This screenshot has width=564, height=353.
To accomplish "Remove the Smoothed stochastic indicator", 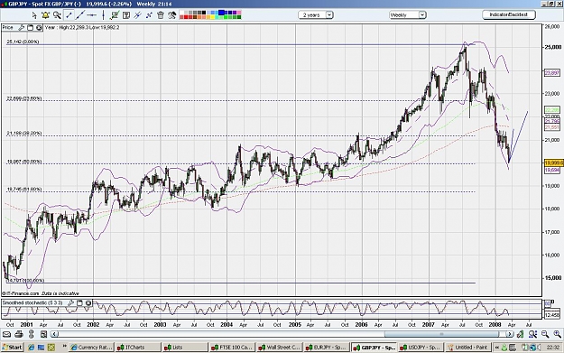I will pos(88,302).
